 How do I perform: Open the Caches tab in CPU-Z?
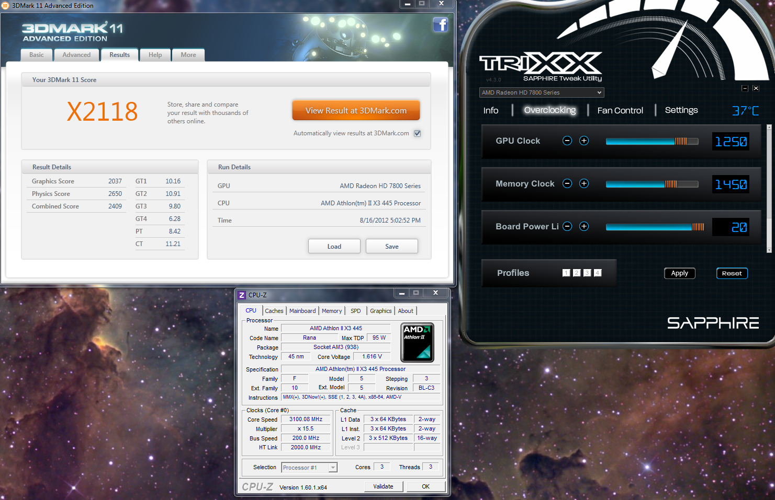(274, 311)
